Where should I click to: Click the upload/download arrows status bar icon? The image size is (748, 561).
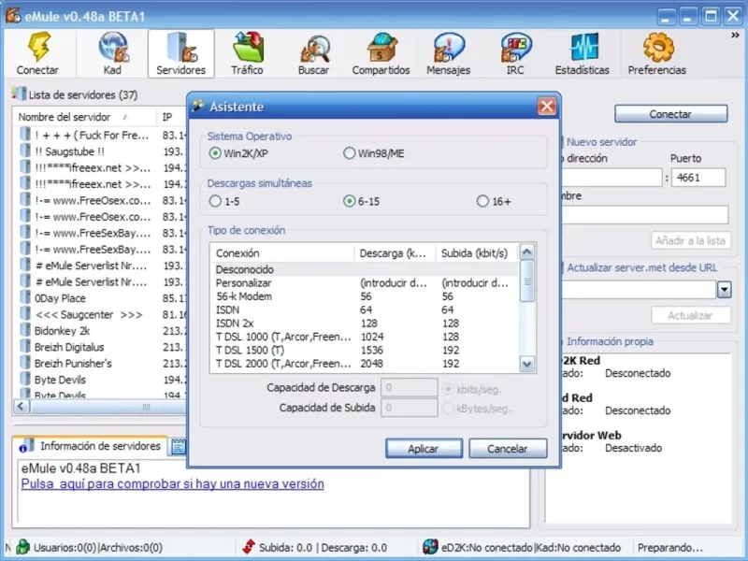[249, 547]
